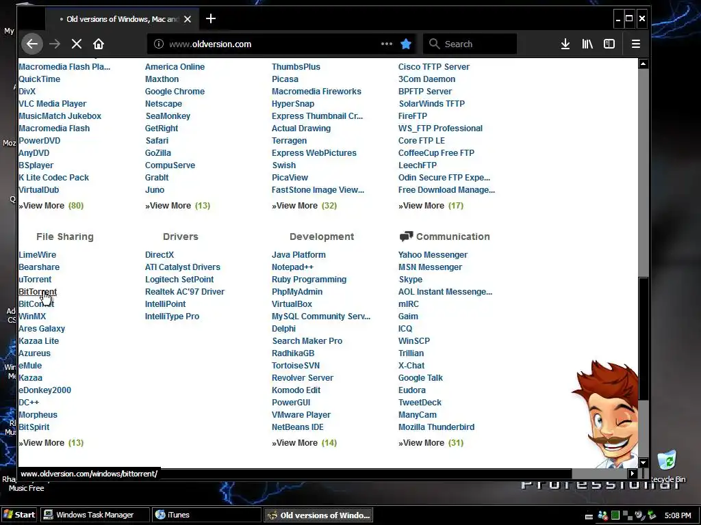Image resolution: width=701 pixels, height=525 pixels.
Task: Open the LimeWire link
Action: (37, 254)
